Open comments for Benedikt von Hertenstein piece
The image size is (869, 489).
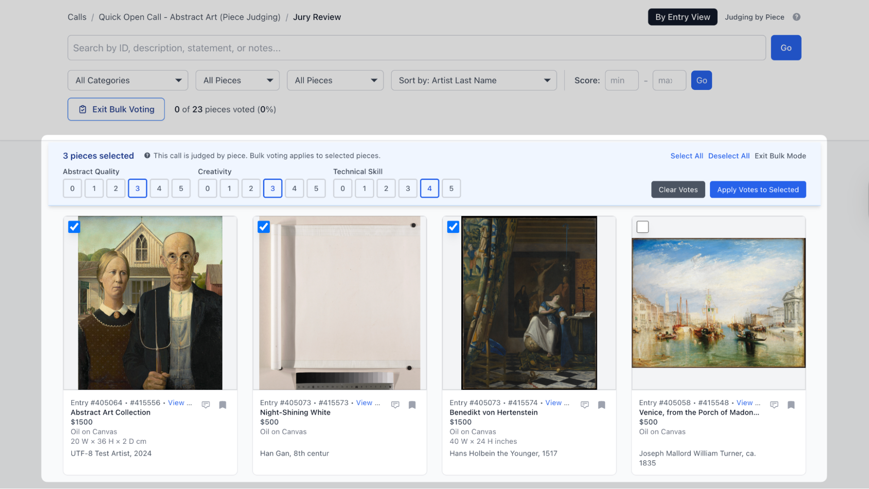point(585,405)
